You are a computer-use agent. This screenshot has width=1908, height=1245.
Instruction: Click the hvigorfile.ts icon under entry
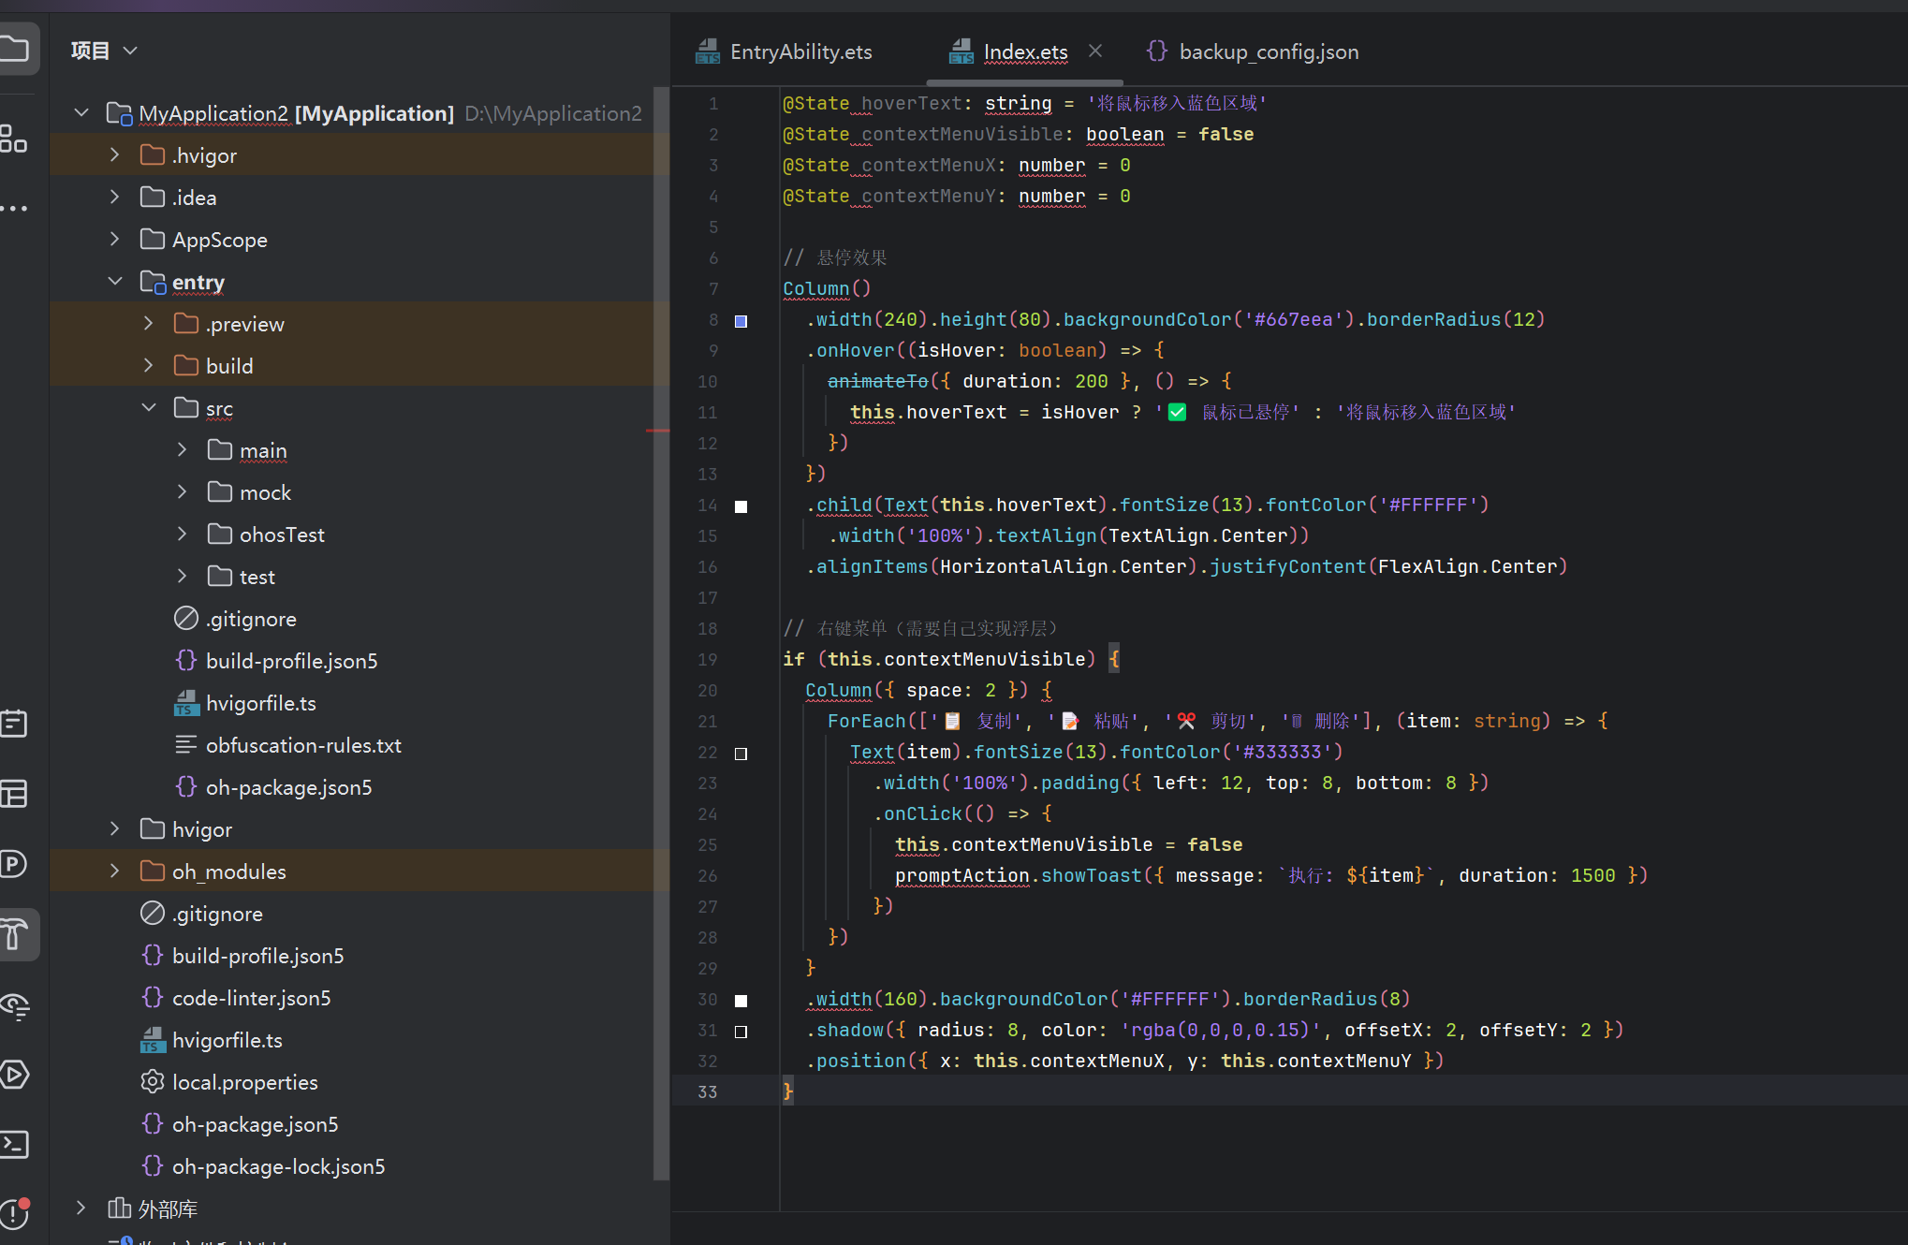[x=186, y=702]
